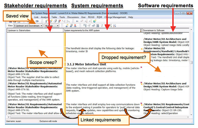Open the Analysis menu
Viewport: 198px width, 128px height.
[x=45, y=17]
